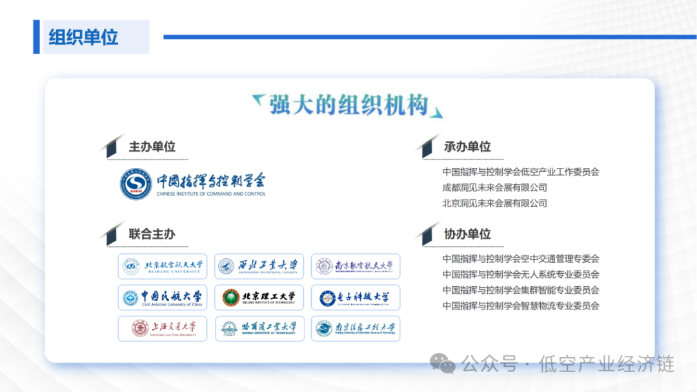
Task: Click 中国指挥与控制学会空中交通管理专委会 line
Action: coord(521,258)
